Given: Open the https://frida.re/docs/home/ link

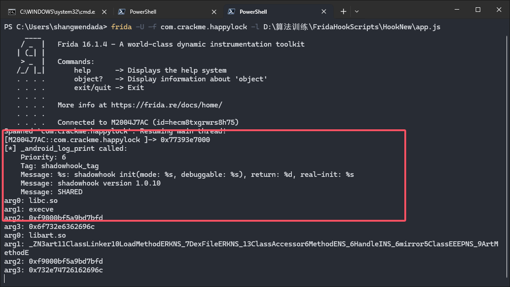Looking at the screenshot, I should (x=166, y=105).
